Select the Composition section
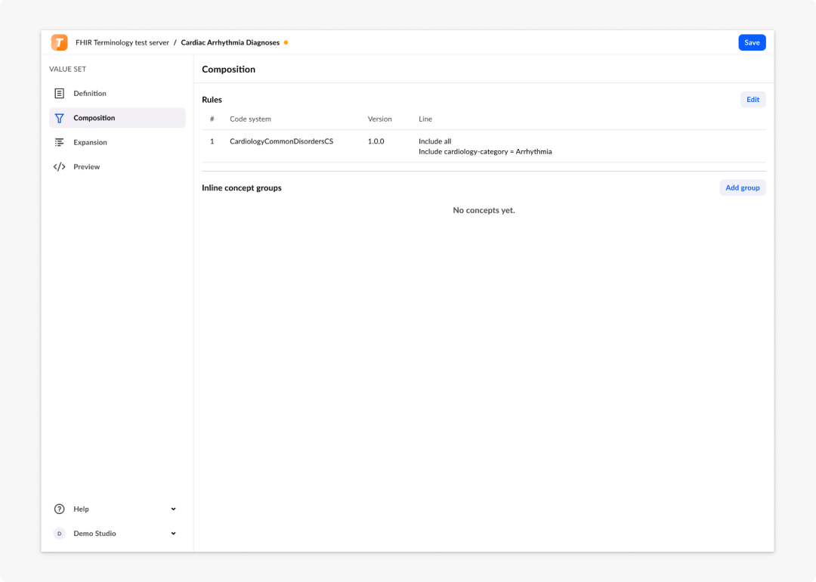816x582 pixels. click(117, 118)
